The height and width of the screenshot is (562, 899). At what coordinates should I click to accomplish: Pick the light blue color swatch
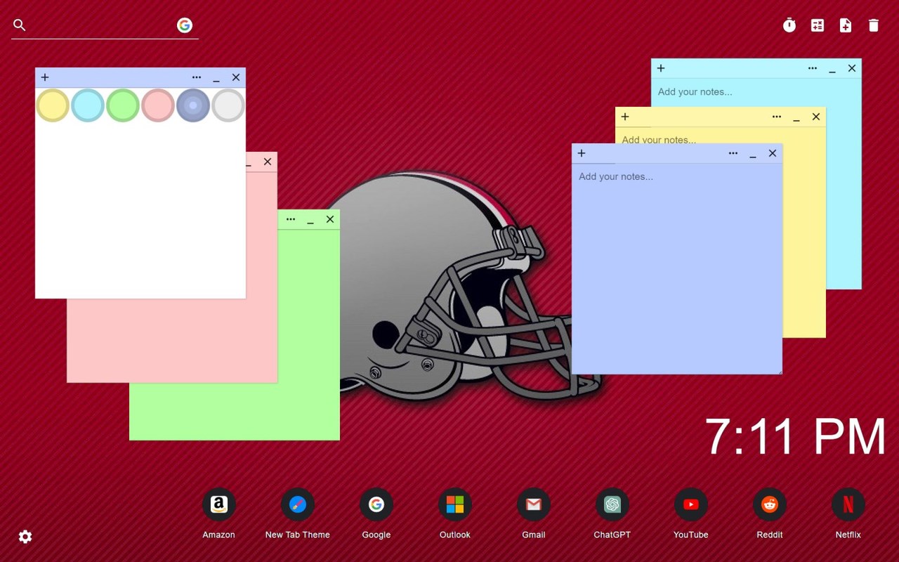click(88, 105)
